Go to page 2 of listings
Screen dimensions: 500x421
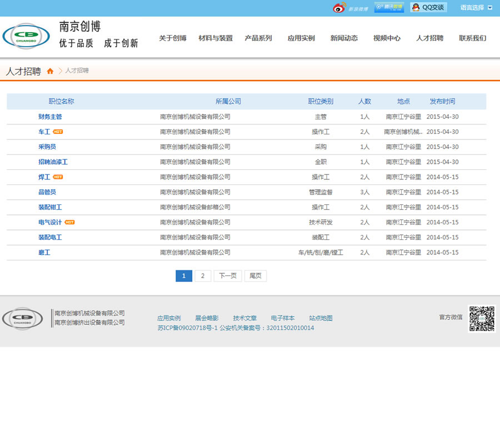pyautogui.click(x=203, y=276)
